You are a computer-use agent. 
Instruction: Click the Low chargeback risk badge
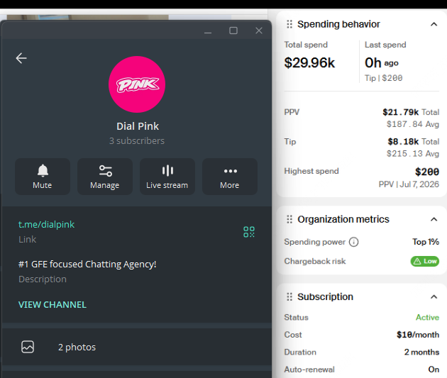tap(425, 261)
